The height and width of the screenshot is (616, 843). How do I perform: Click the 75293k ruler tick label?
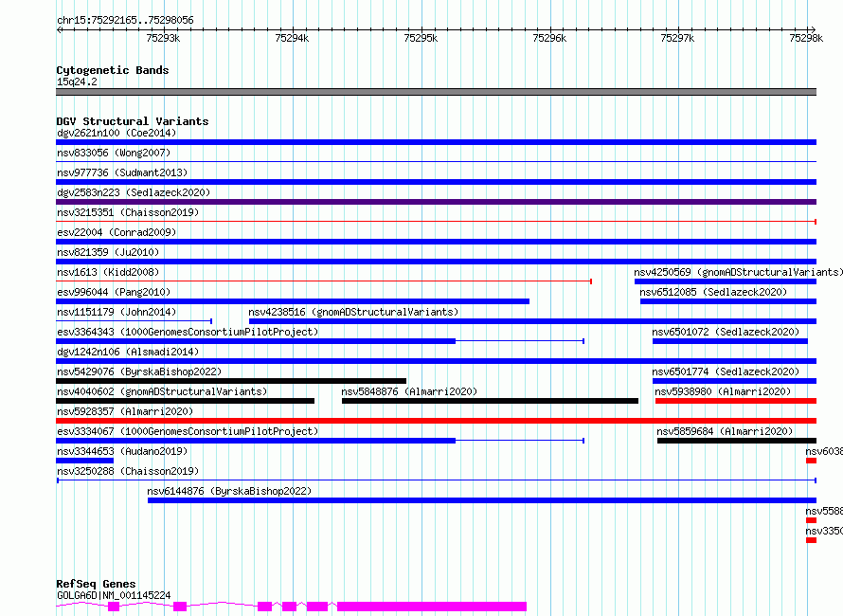(x=163, y=38)
